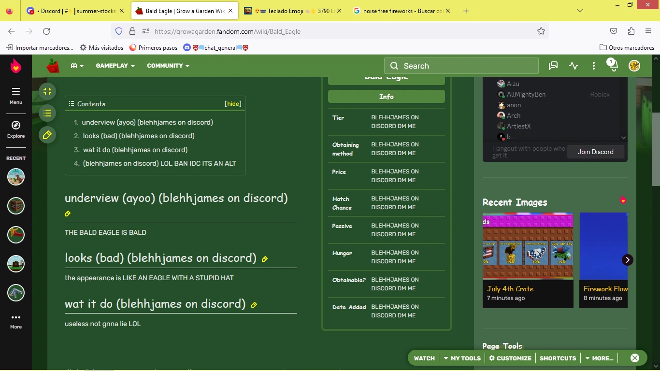Open Discussions via the speech bubble icon
660x371 pixels.
click(x=553, y=65)
